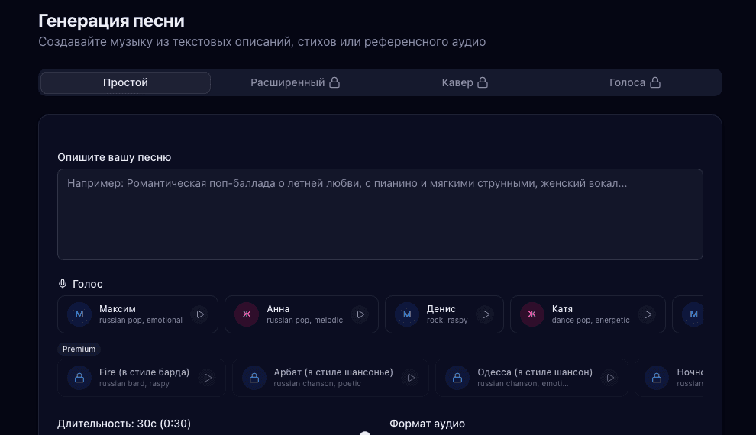Viewport: 756px width, 435px height.
Task: Play preview of Одесса voice
Action: coord(610,379)
